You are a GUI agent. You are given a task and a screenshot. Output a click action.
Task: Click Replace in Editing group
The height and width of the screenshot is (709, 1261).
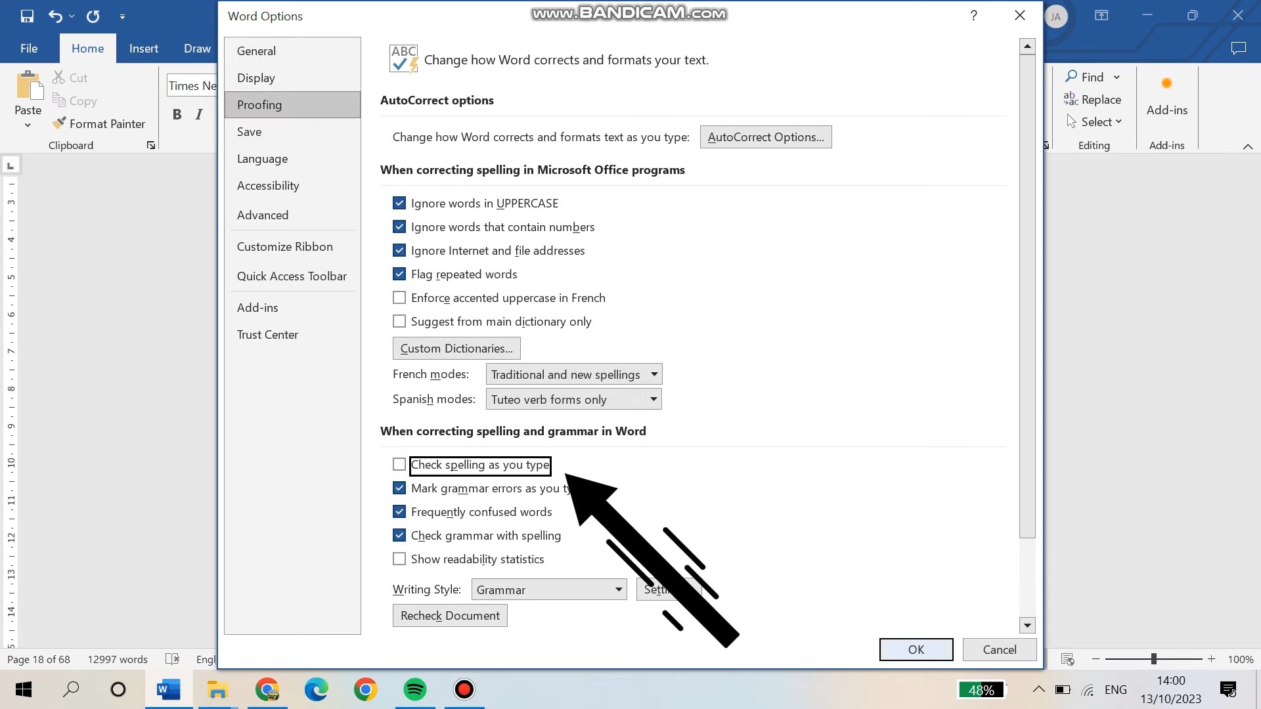pyautogui.click(x=1093, y=99)
